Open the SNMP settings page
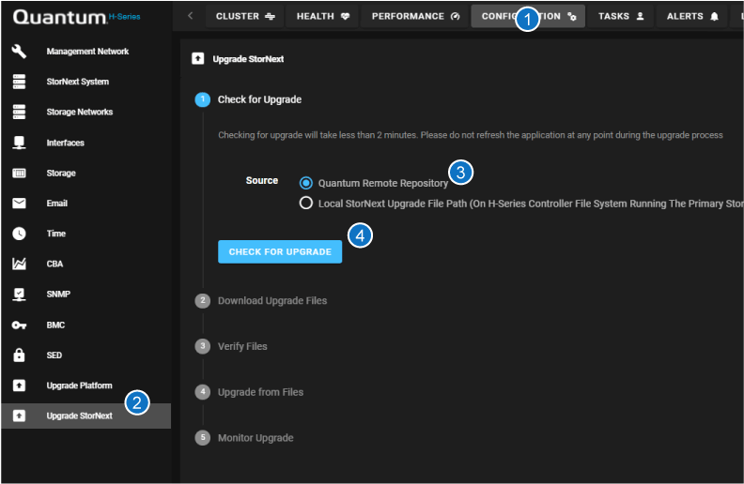 (x=58, y=295)
